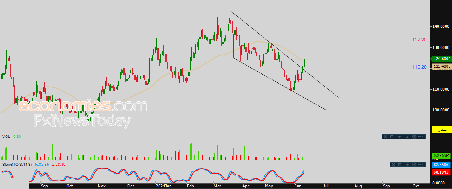The height and width of the screenshot is (189, 452).
Task: Open more options for SlowSTO panel
Action: (x=421, y=165)
